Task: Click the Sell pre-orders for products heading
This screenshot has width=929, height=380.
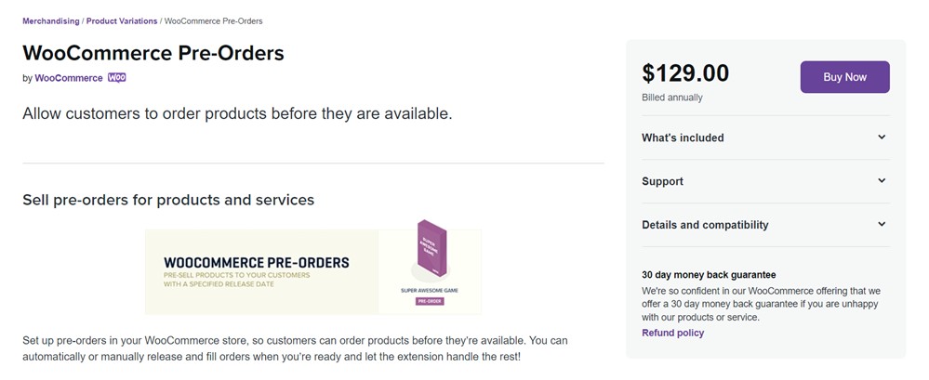Action: (x=168, y=200)
